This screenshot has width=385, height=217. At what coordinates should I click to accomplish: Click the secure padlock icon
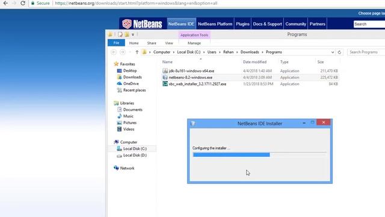coord(32,3)
